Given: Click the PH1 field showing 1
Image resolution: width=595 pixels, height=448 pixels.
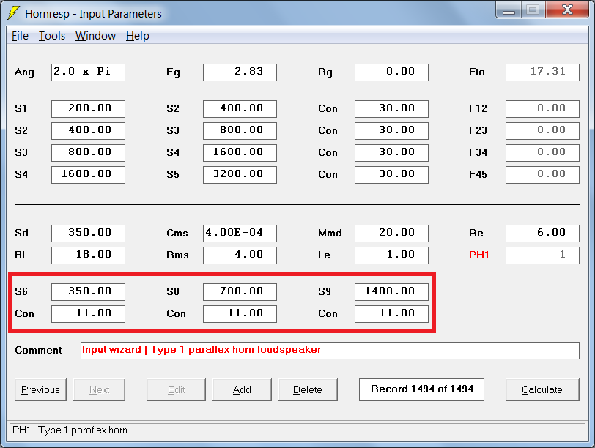Looking at the screenshot, I should pyautogui.click(x=543, y=255).
